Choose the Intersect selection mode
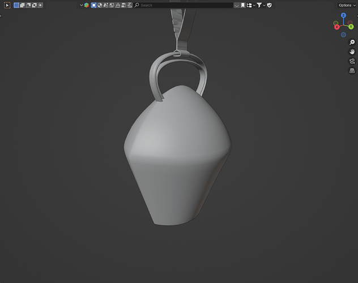Screen dimensions: 358x283 40,5
